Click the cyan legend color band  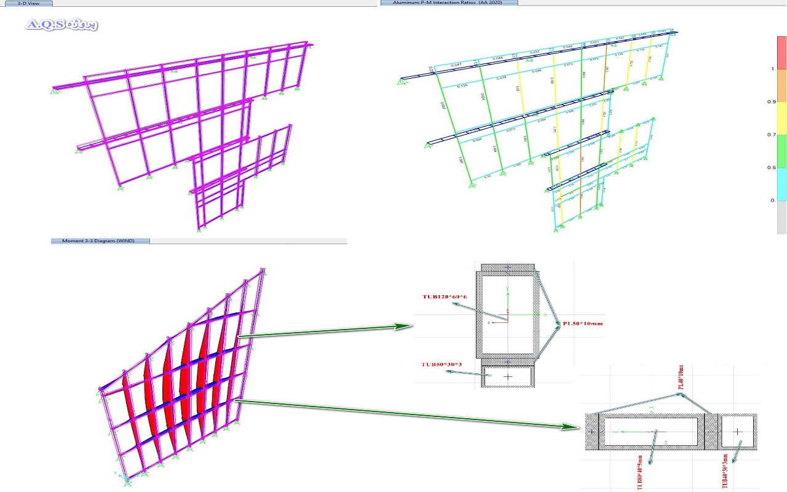782,184
